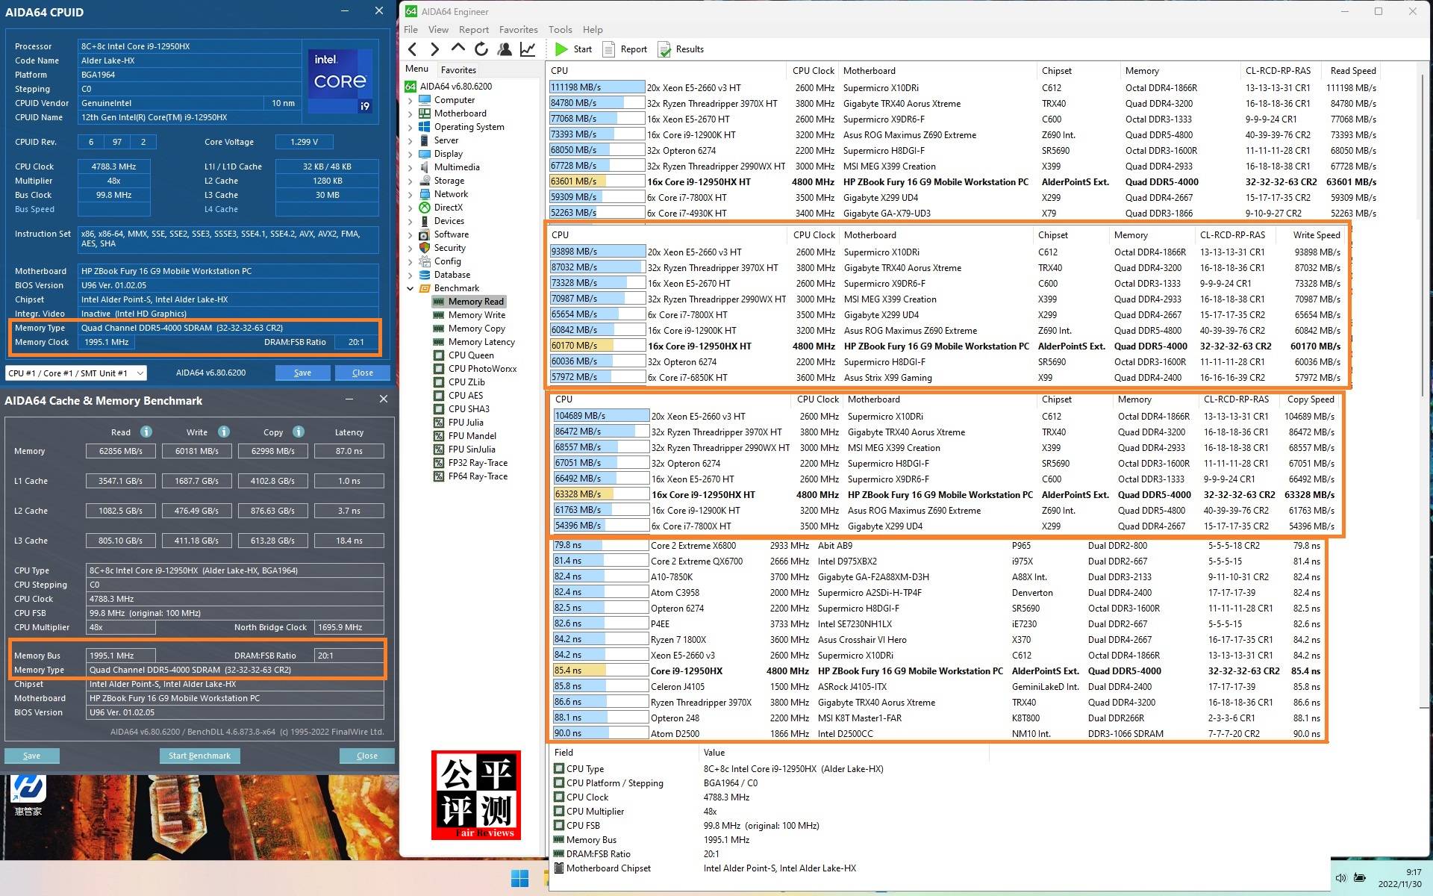
Task: Open the speaker volume control in system tray
Action: [x=1341, y=877]
